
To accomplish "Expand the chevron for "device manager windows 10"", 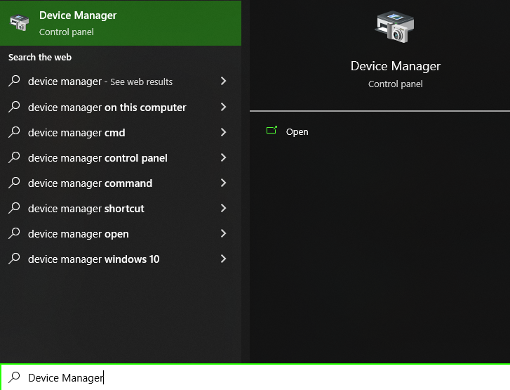I will [x=223, y=259].
